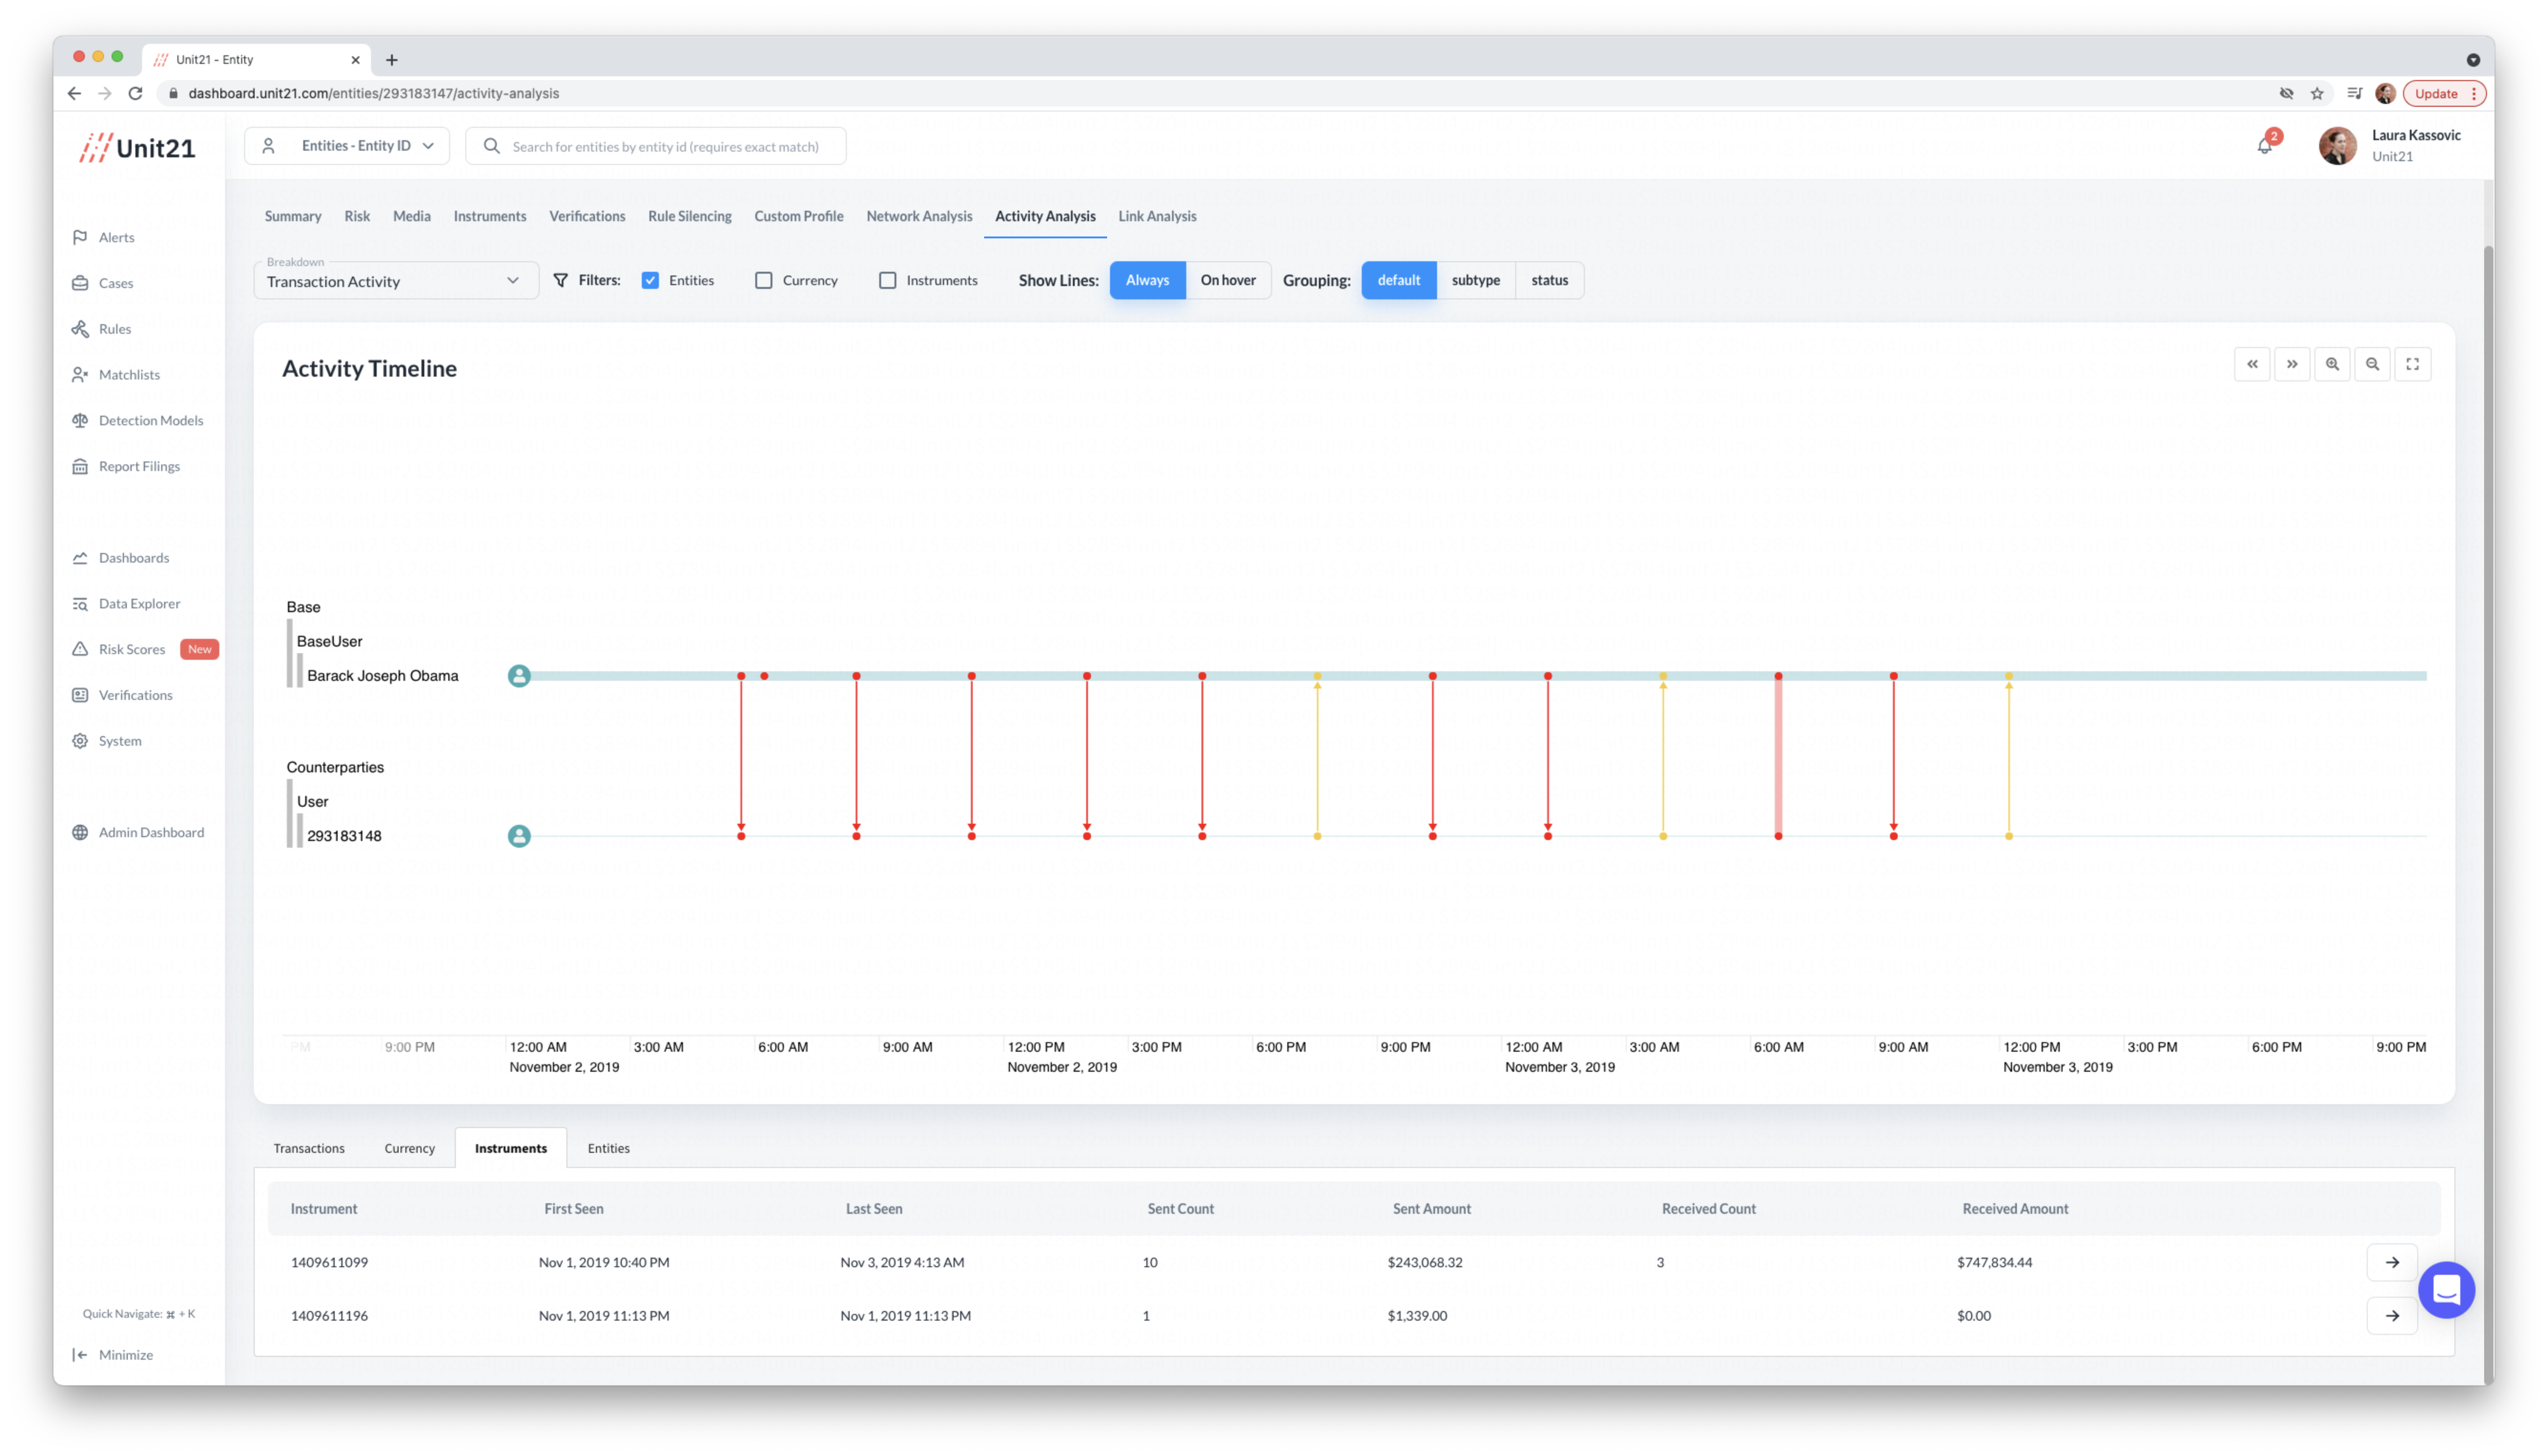Open Detection Models in the sidebar
The image size is (2548, 1456).
pos(150,420)
